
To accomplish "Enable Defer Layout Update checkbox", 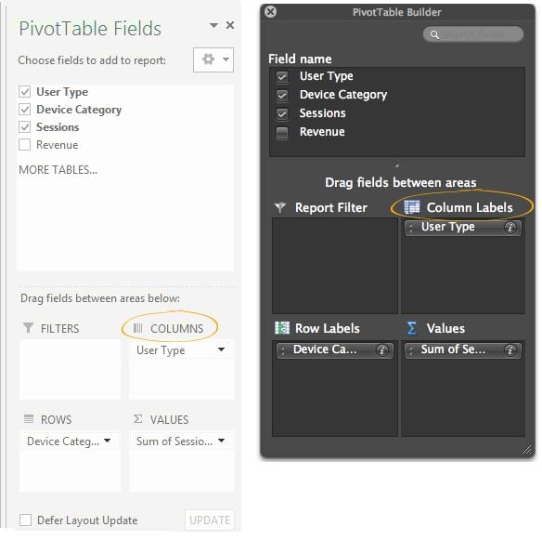I will [x=26, y=520].
